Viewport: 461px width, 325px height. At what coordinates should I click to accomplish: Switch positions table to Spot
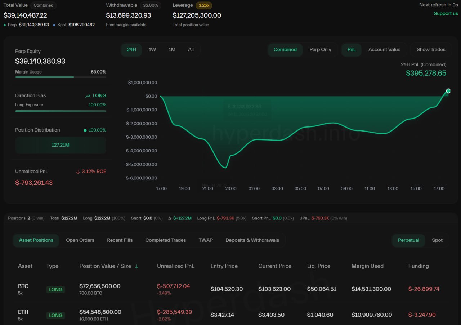click(437, 240)
